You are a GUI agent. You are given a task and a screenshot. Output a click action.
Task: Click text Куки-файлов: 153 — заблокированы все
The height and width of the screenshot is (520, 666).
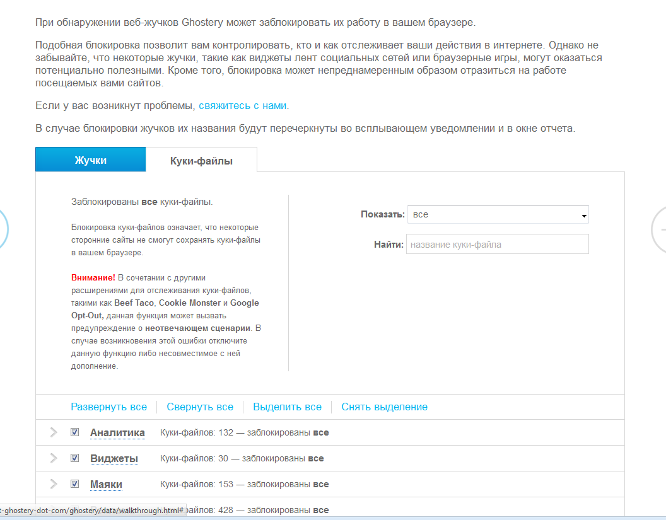(x=244, y=484)
